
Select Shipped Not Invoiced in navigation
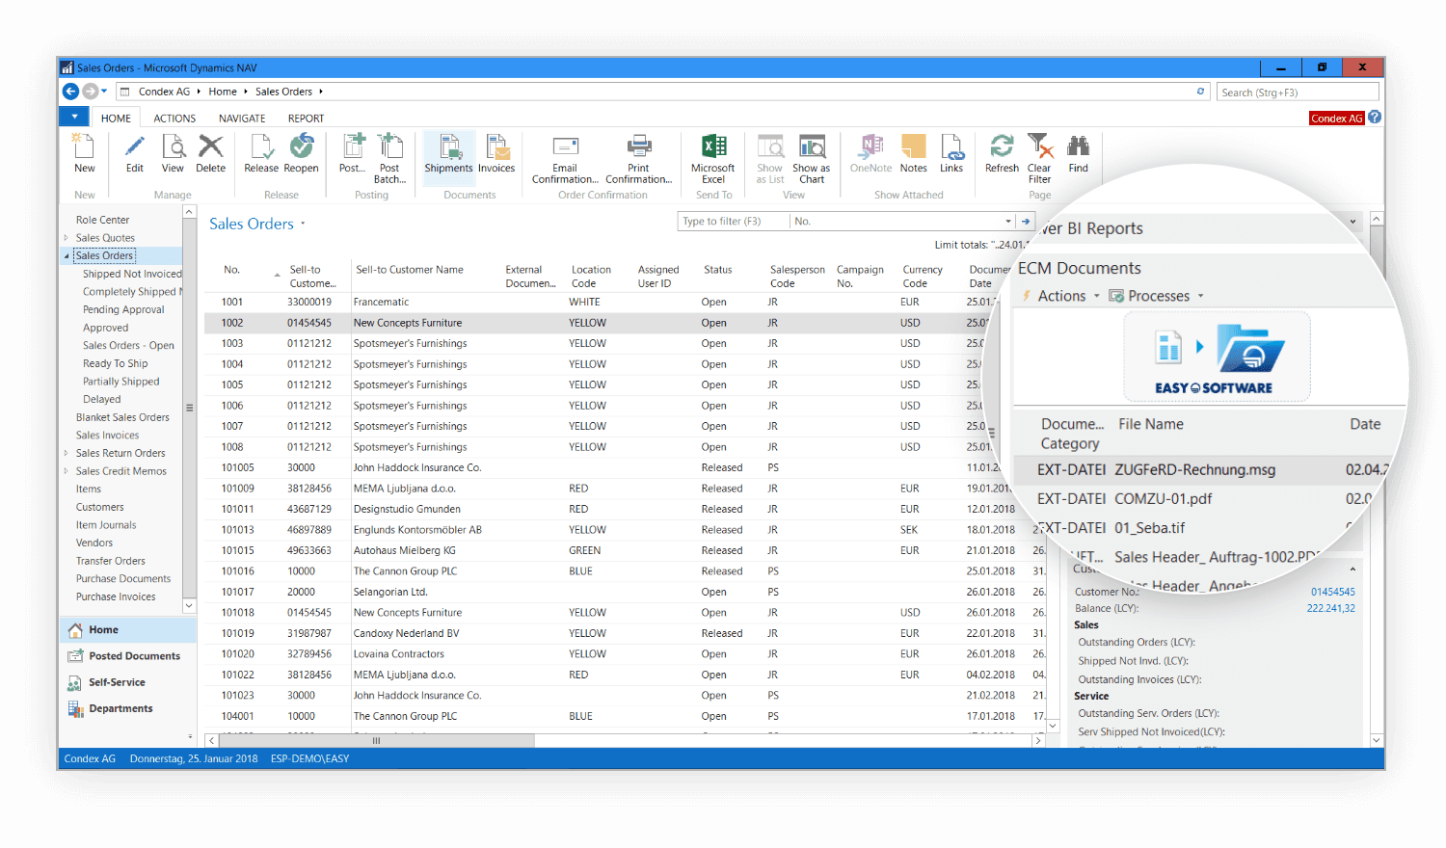point(132,274)
